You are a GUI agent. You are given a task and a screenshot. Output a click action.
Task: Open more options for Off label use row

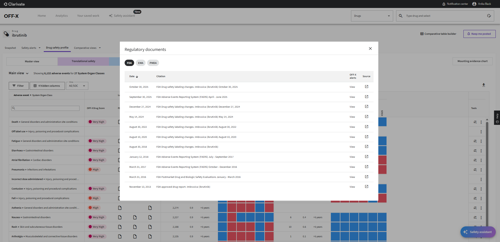click(x=481, y=132)
